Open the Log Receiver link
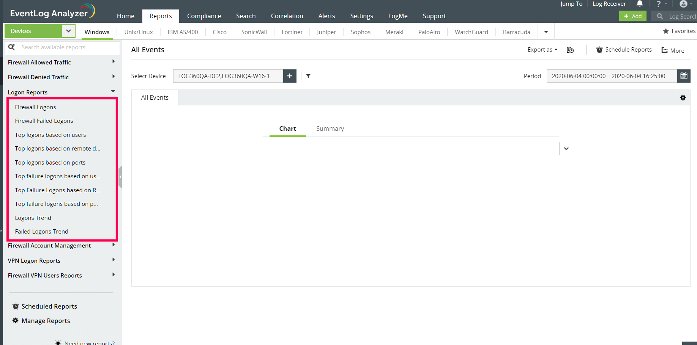 tap(609, 4)
